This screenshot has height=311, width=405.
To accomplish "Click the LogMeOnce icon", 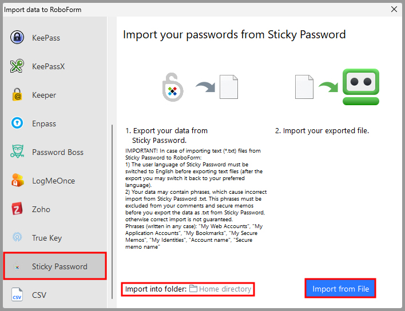I will 17,181.
